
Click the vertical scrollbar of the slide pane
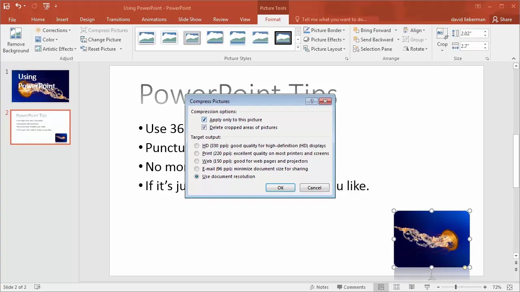pos(516,161)
